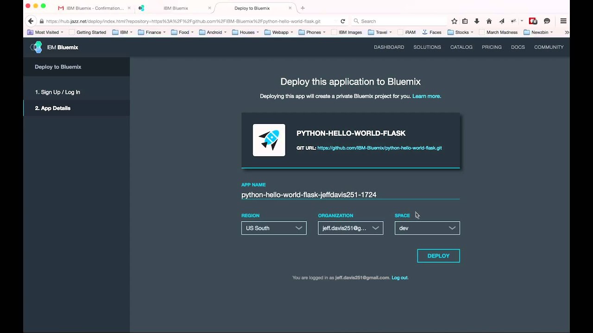The height and width of the screenshot is (333, 593).
Task: Edit the App Name text field
Action: 351,195
